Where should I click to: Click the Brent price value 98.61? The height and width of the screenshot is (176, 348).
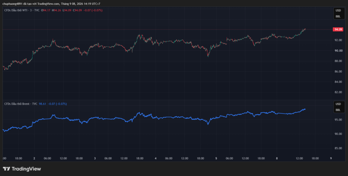pyautogui.click(x=42, y=104)
